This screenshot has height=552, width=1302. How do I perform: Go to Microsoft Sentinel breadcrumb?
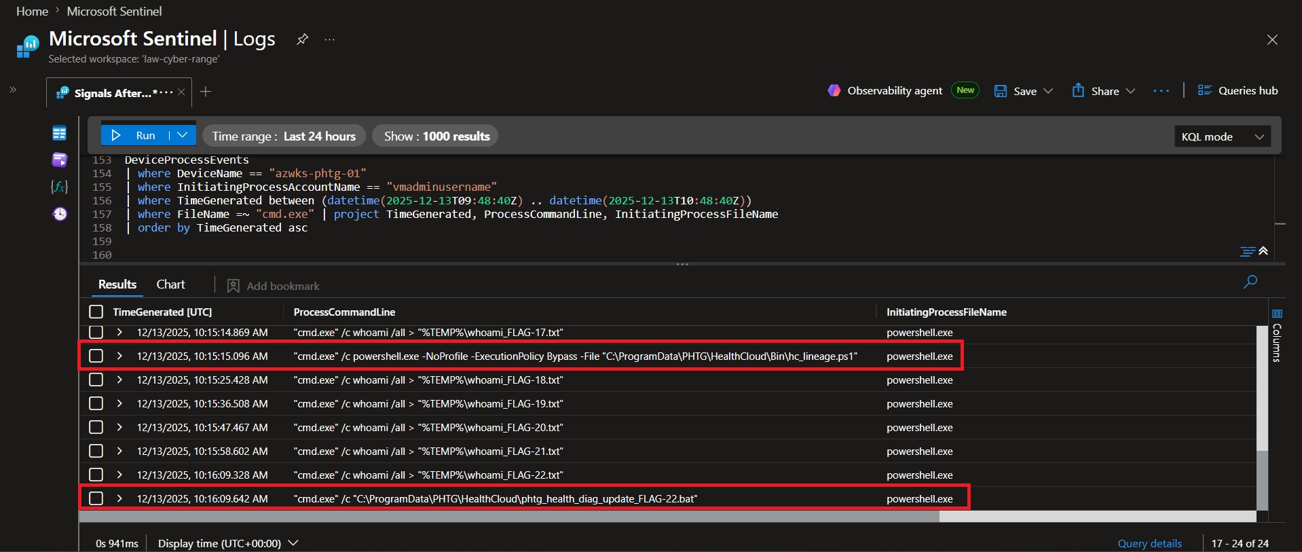click(x=114, y=12)
